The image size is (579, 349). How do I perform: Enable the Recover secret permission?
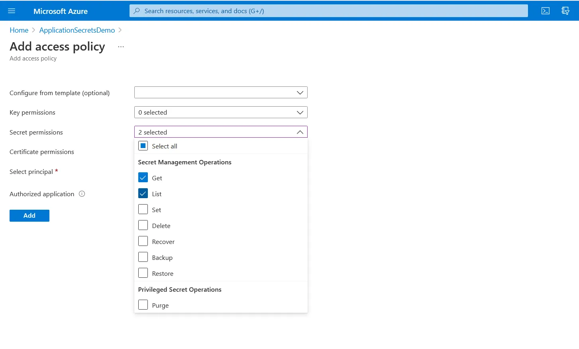tap(143, 241)
